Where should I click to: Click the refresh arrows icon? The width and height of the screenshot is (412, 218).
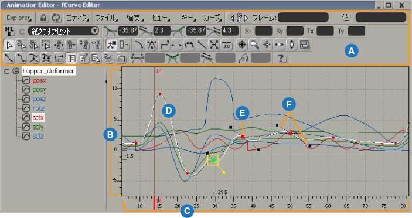pyautogui.click(x=56, y=18)
